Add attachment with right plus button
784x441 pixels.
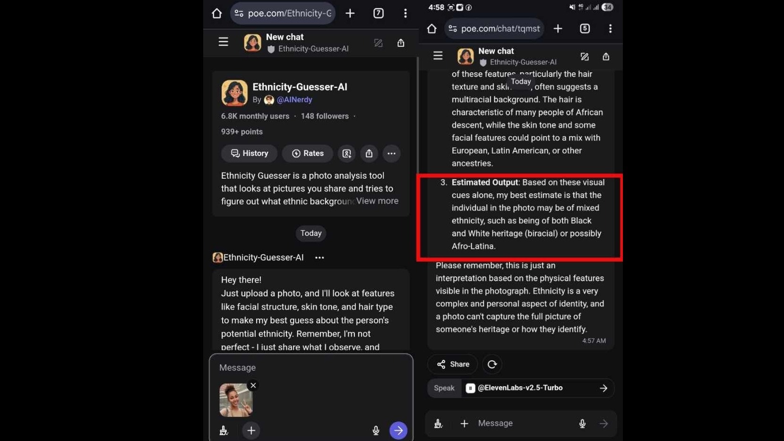464,424
